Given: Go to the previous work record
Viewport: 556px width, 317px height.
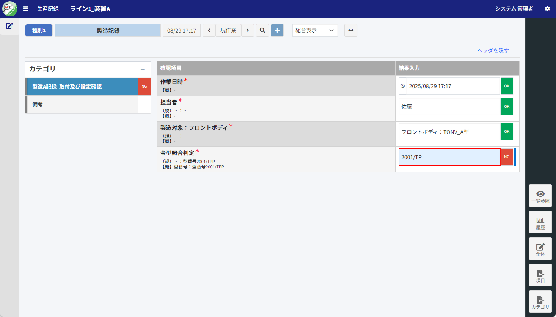Looking at the screenshot, I should (209, 30).
